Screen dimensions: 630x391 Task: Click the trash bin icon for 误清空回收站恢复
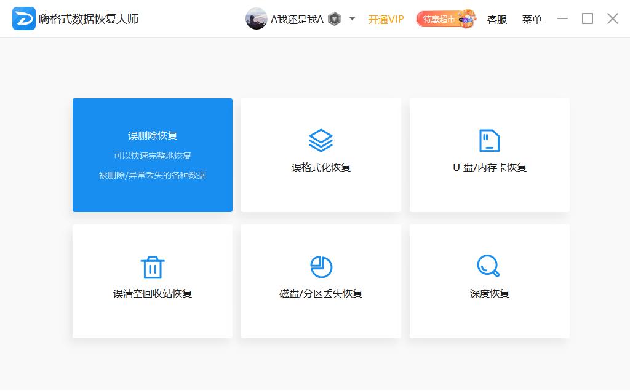pyautogui.click(x=152, y=267)
